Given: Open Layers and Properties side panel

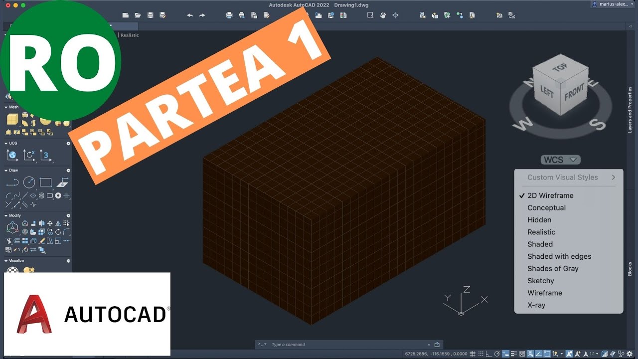Looking at the screenshot, I should (x=630, y=109).
